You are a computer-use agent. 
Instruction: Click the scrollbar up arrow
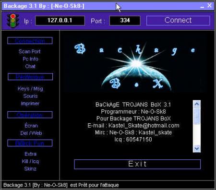(x=197, y=104)
